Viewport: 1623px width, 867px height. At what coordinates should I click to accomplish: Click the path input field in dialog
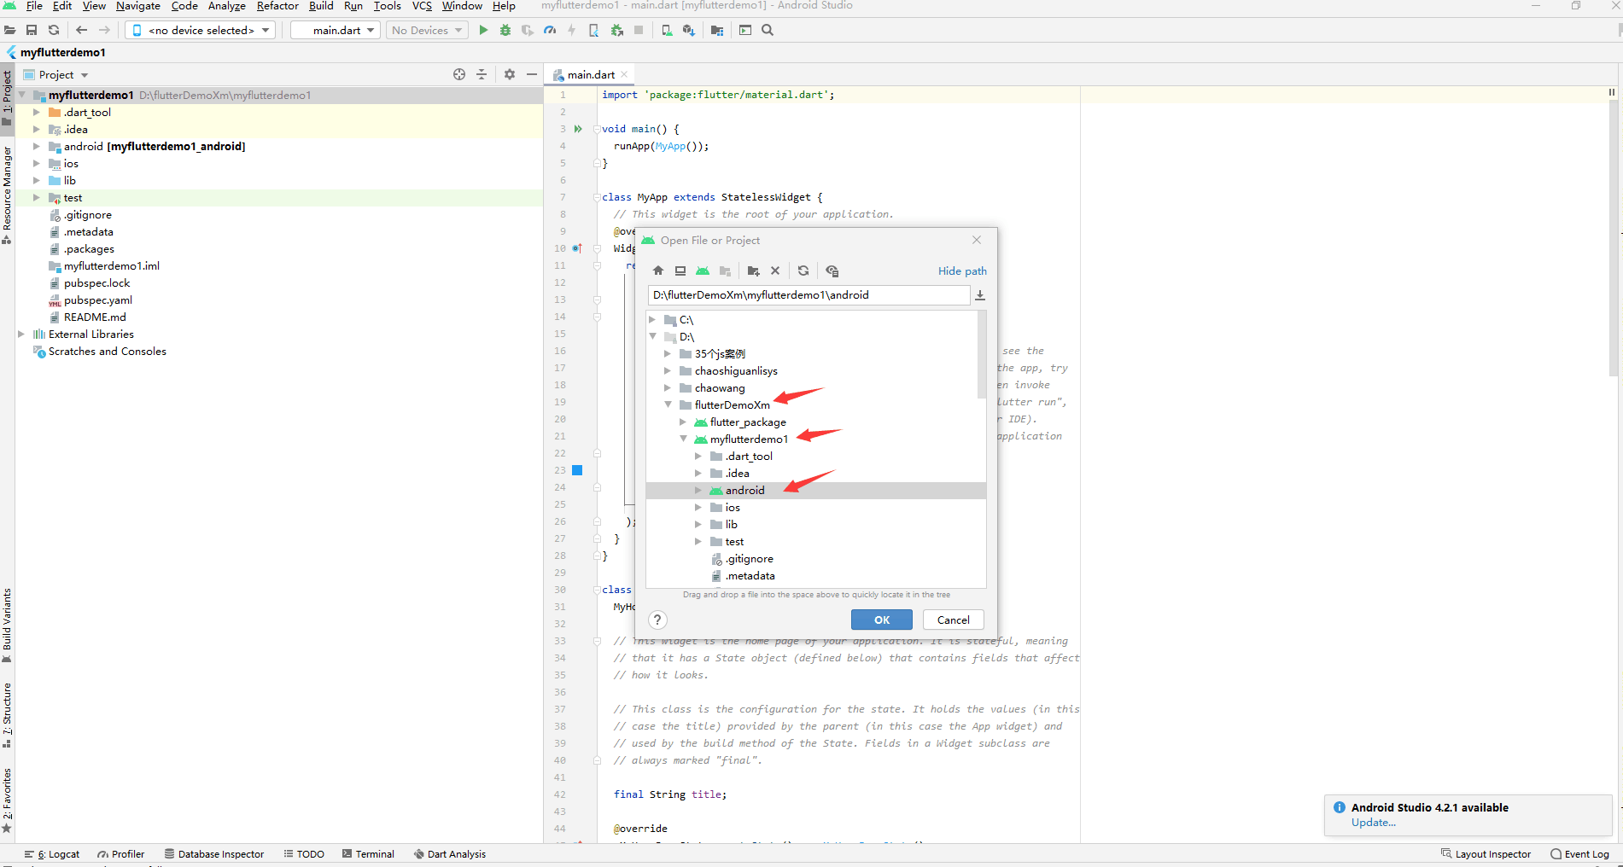pos(809,295)
